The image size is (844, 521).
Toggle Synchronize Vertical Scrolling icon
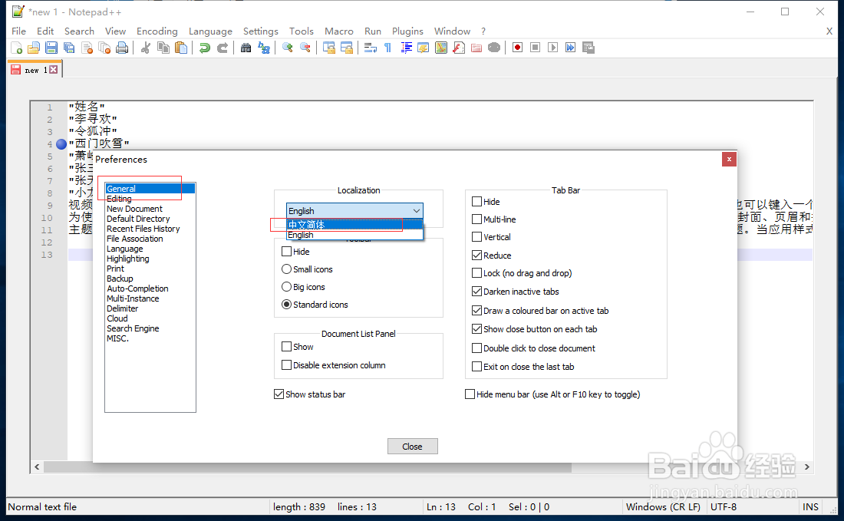329,48
